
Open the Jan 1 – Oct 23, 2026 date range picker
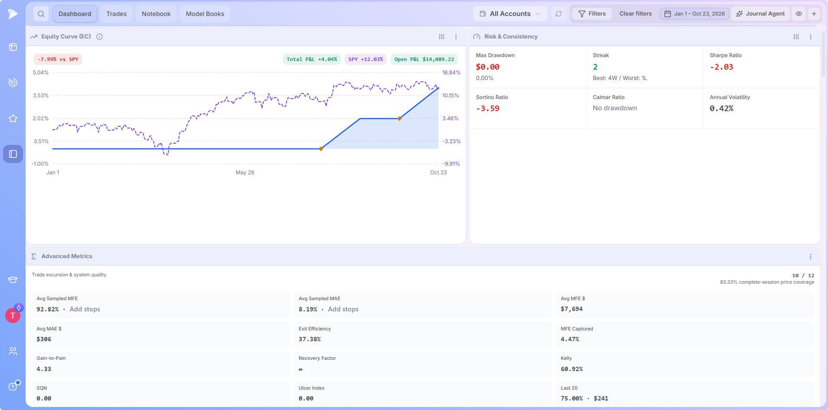click(695, 14)
